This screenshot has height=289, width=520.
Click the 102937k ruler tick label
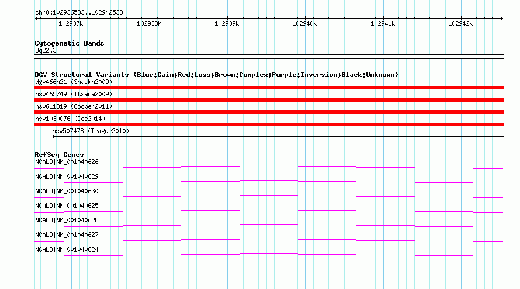[x=71, y=23]
